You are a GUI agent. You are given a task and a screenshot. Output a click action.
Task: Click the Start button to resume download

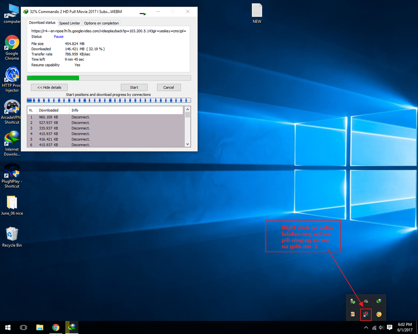[x=134, y=87]
